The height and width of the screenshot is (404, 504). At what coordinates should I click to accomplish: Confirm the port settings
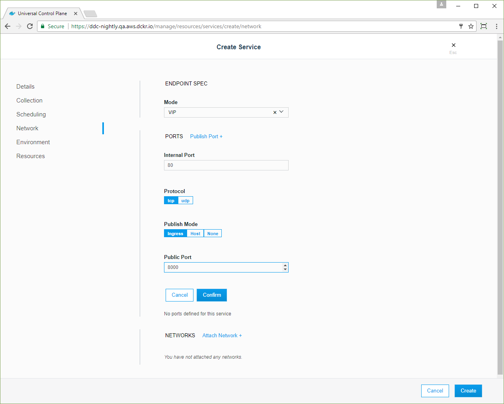212,295
